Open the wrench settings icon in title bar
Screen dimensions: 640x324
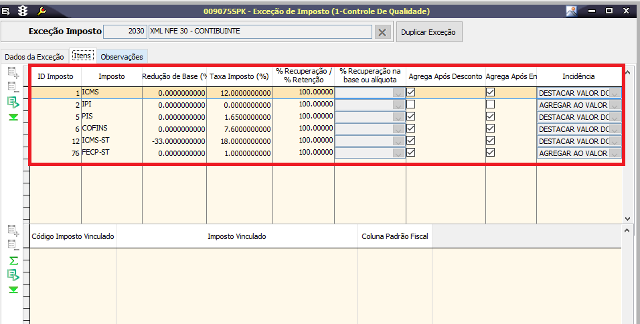click(x=41, y=11)
